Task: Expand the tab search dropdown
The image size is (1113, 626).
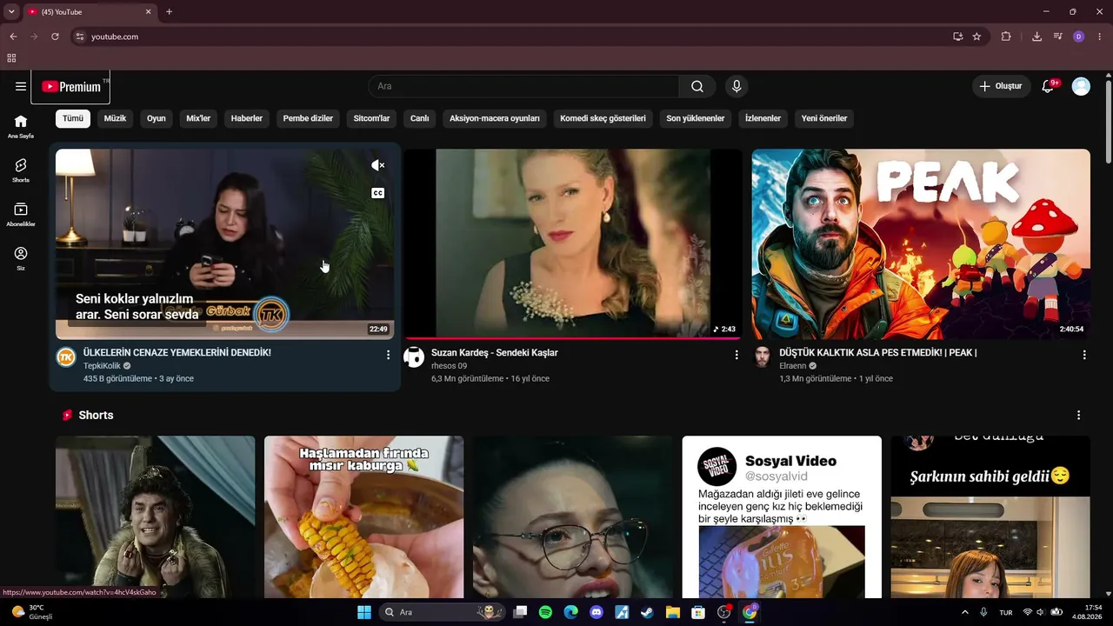Action: point(11,12)
